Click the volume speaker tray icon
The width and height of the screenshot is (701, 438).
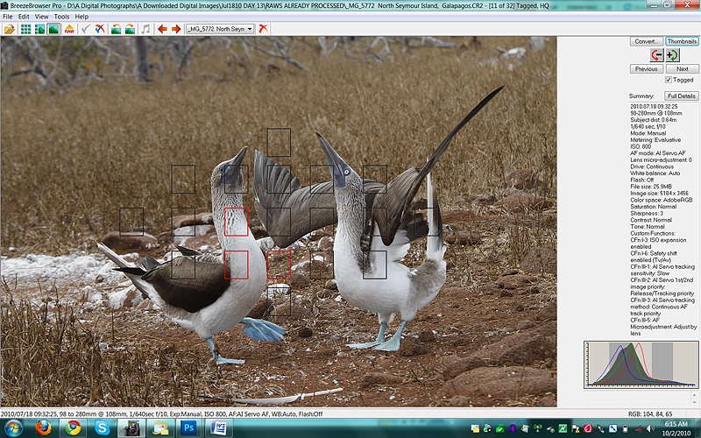[x=651, y=428]
